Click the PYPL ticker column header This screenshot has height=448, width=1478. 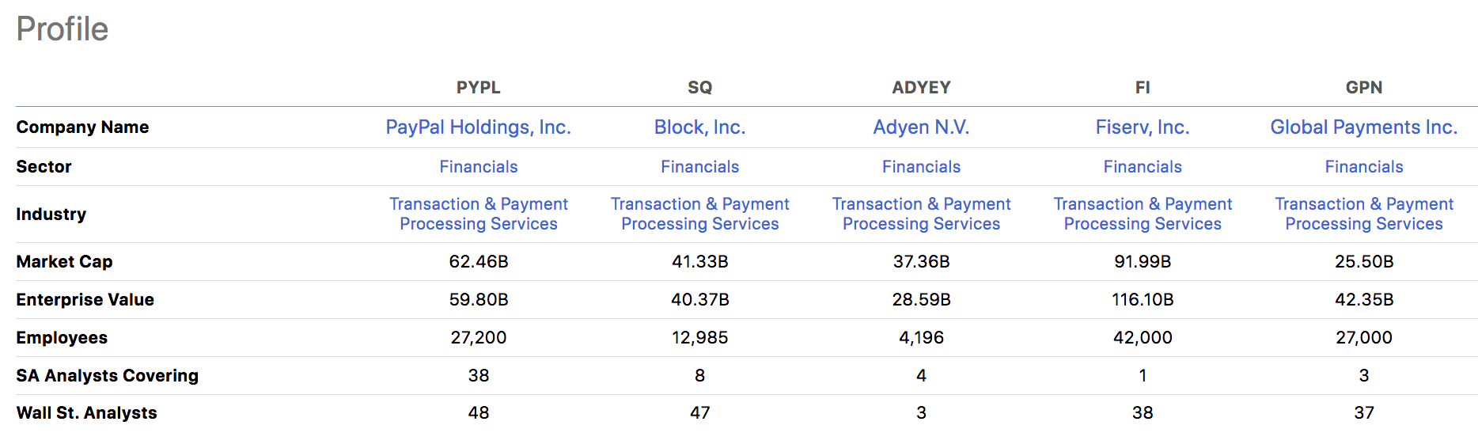pos(478,88)
